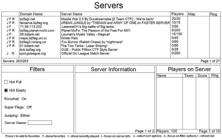Click the Players column header
The height and width of the screenshot is (139, 222).
tap(177, 14)
